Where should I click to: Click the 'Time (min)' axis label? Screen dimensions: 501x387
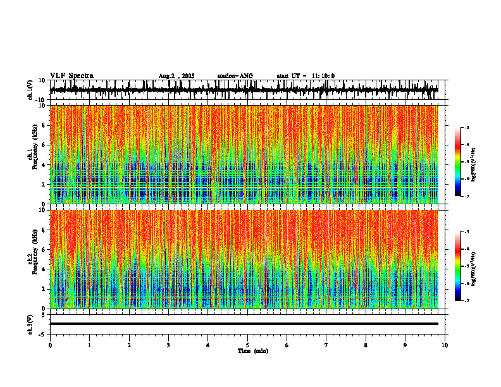[253, 351]
